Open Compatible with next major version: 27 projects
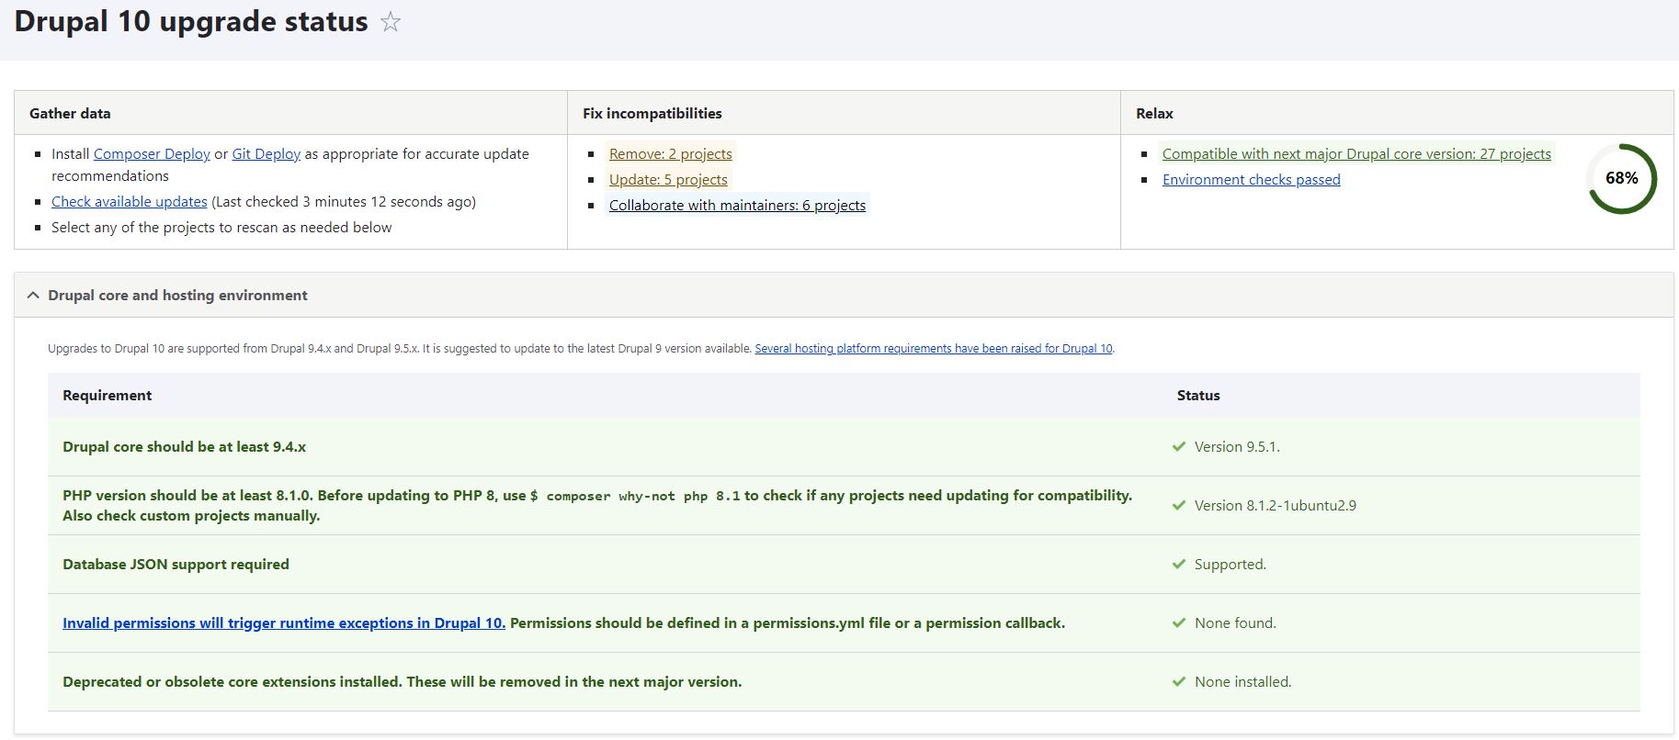 pos(1356,153)
